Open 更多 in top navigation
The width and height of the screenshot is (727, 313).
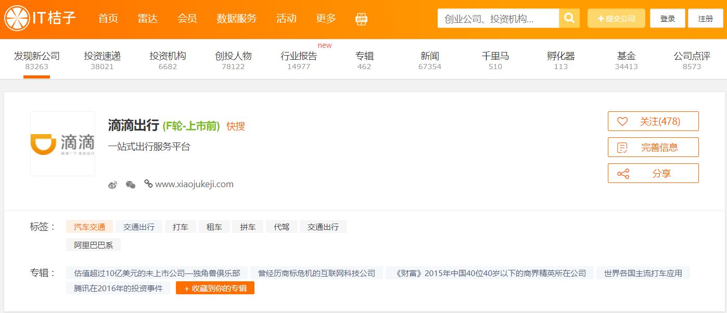[326, 19]
